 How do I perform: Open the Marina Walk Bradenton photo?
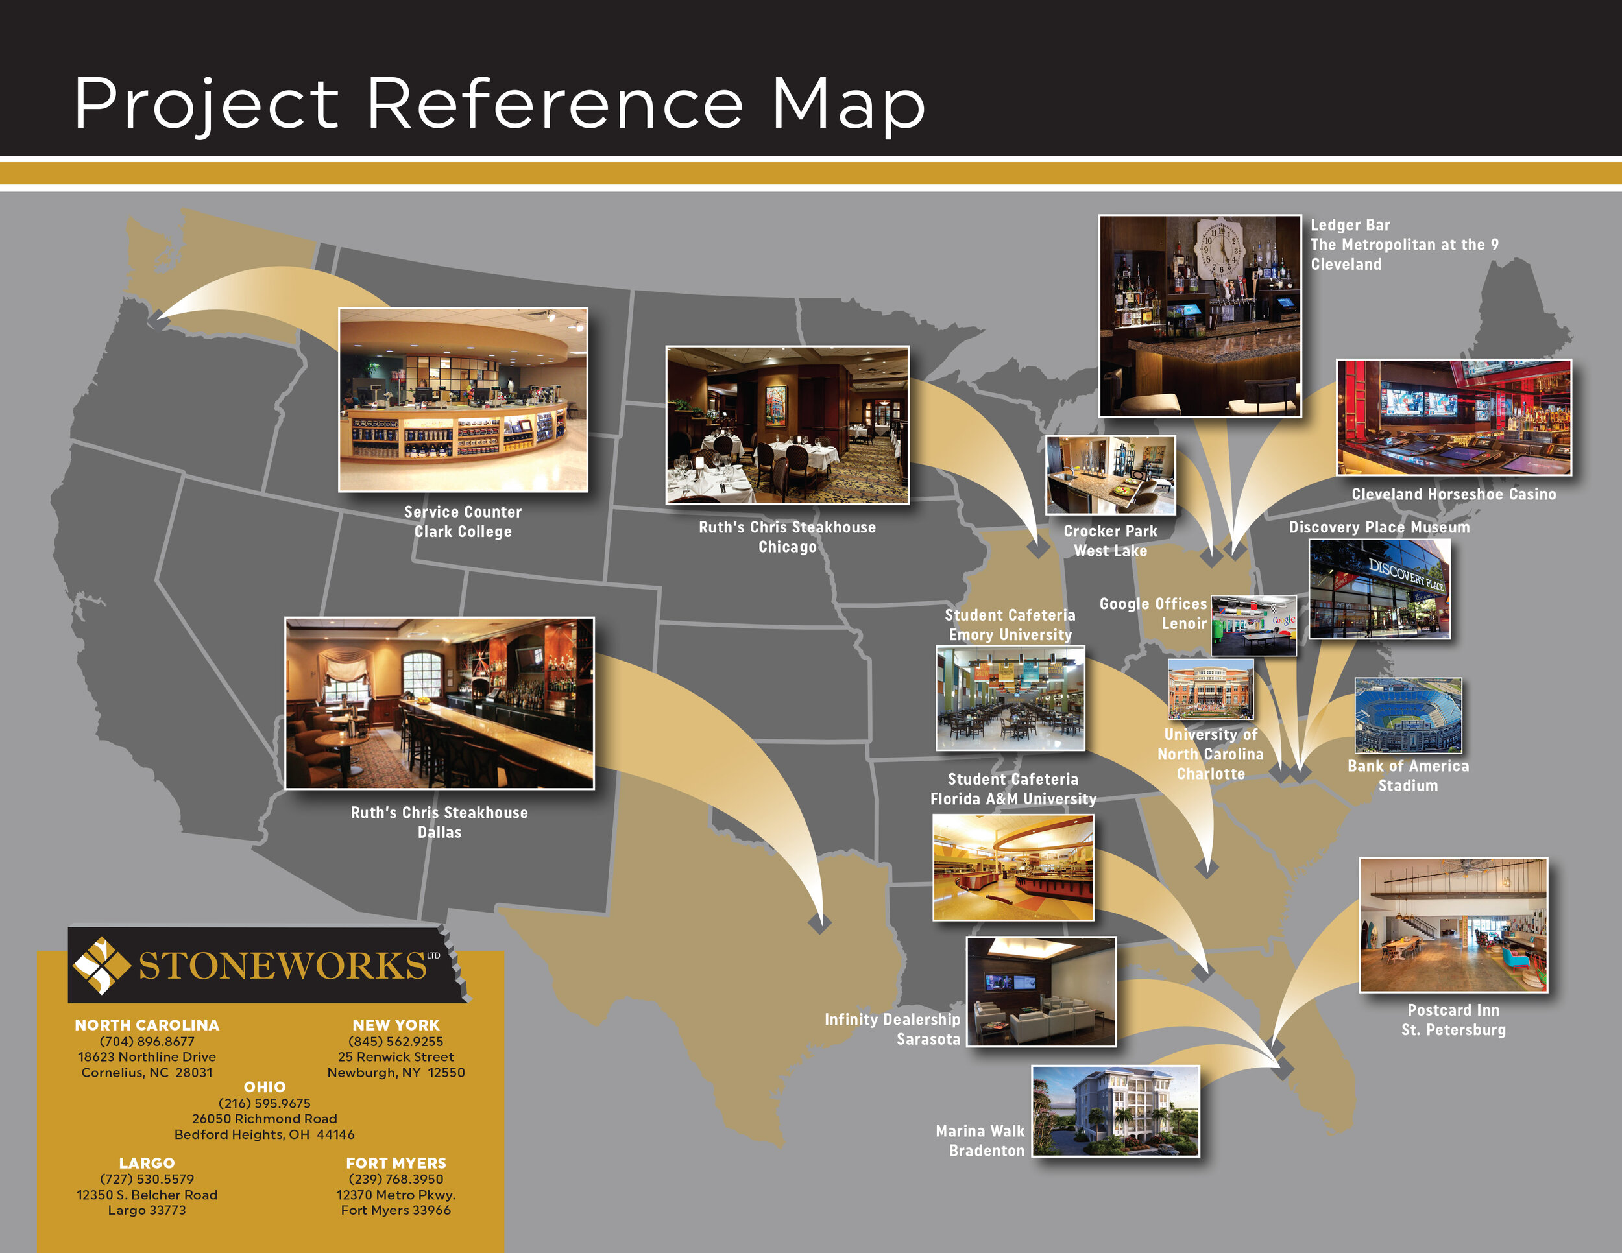1115,1110
